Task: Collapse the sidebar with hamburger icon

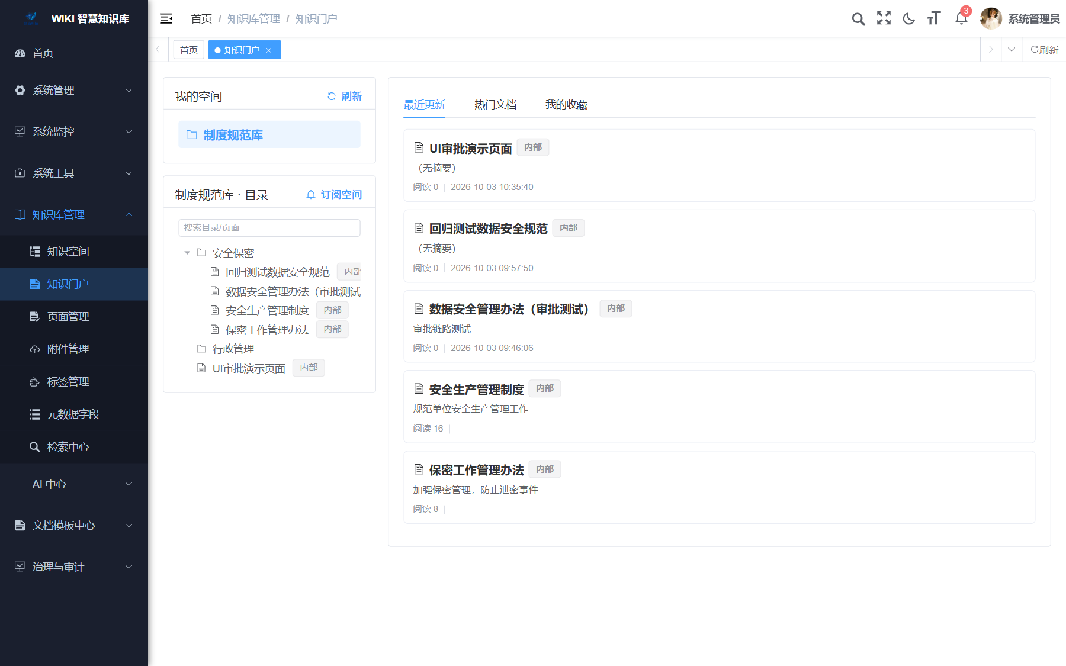Action: coord(166,18)
